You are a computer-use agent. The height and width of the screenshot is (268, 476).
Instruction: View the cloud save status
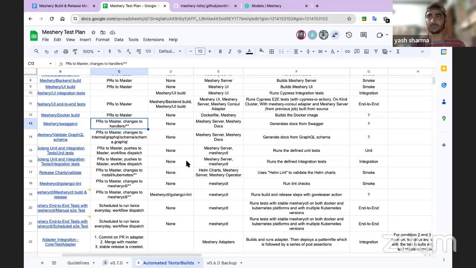(x=112, y=32)
